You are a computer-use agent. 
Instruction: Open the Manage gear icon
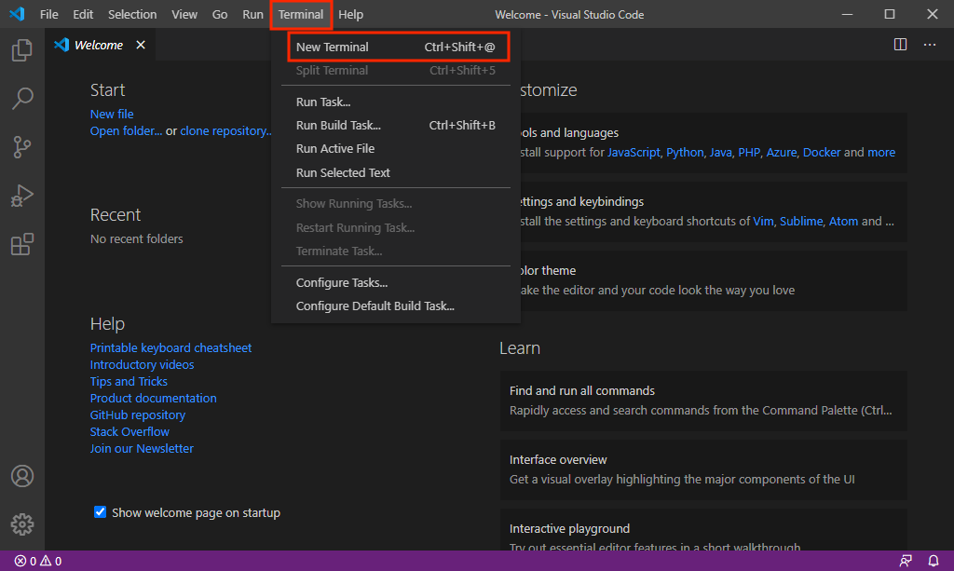pyautogui.click(x=22, y=524)
